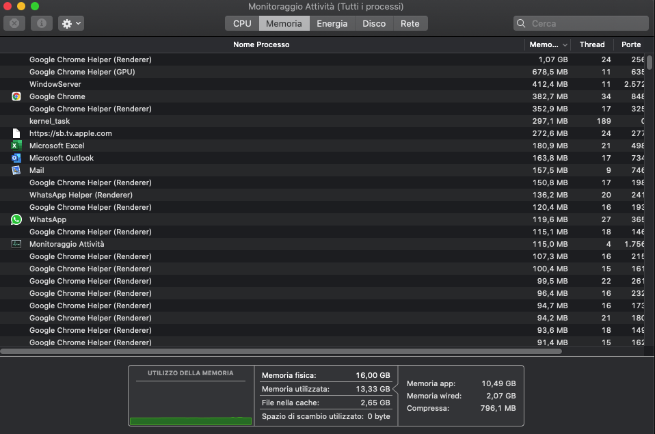Click the Microsoft Outlook app icon
The image size is (655, 434).
tap(16, 158)
